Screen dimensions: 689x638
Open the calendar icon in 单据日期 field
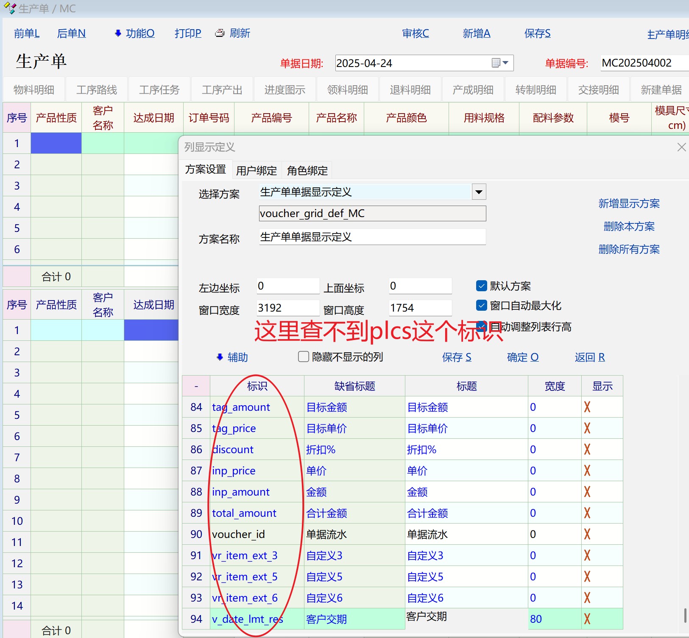[x=496, y=63]
